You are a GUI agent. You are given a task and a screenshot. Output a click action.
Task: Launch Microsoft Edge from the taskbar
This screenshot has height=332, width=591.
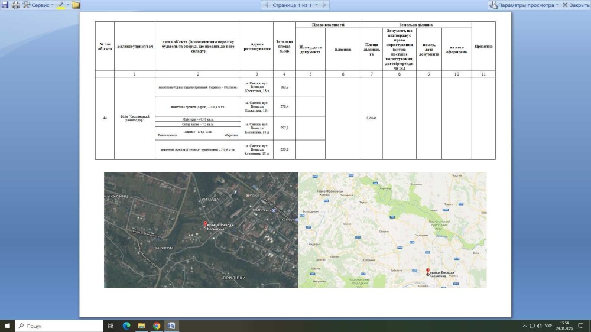126,326
